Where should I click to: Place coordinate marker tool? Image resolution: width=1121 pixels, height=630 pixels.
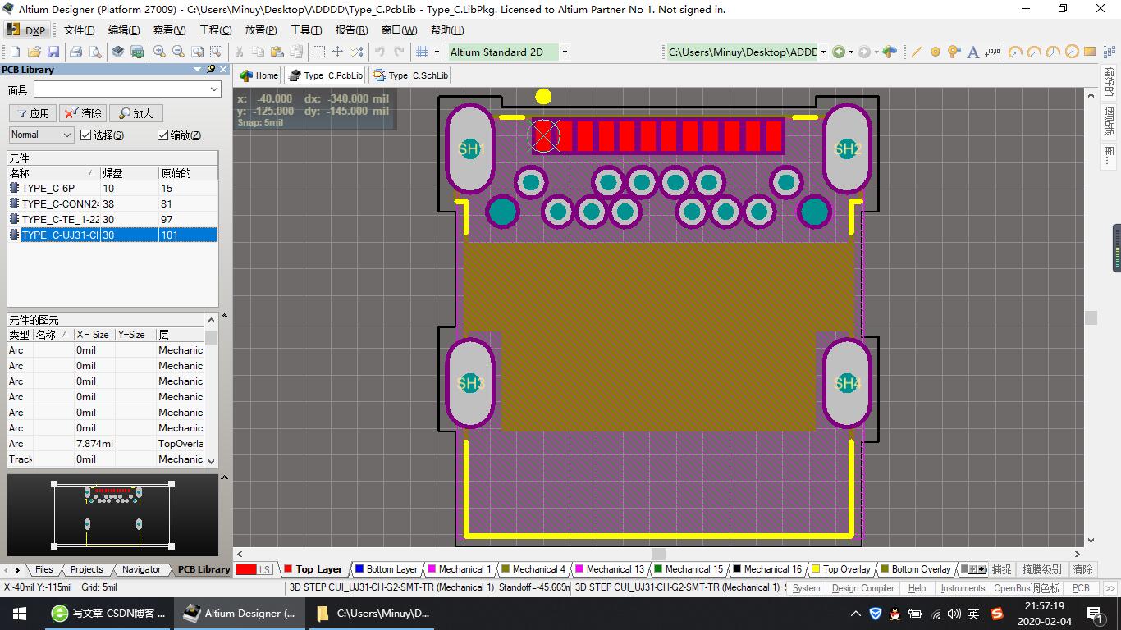(x=992, y=52)
